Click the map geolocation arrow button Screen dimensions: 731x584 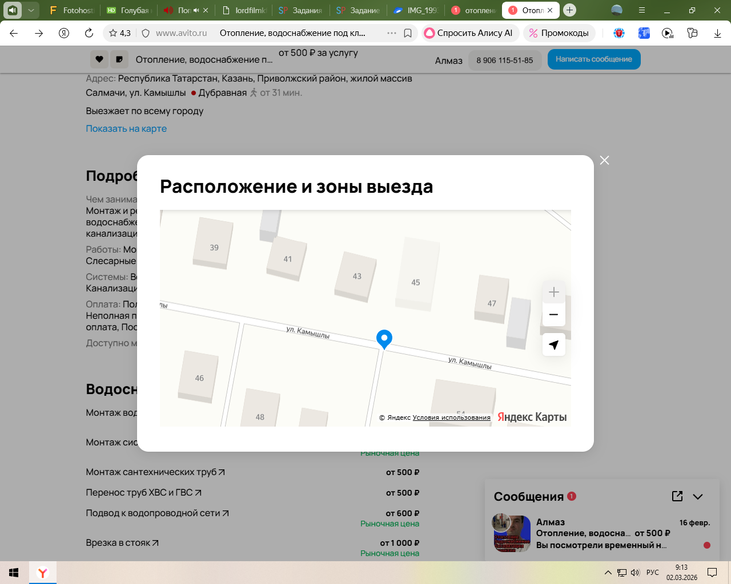pos(553,345)
